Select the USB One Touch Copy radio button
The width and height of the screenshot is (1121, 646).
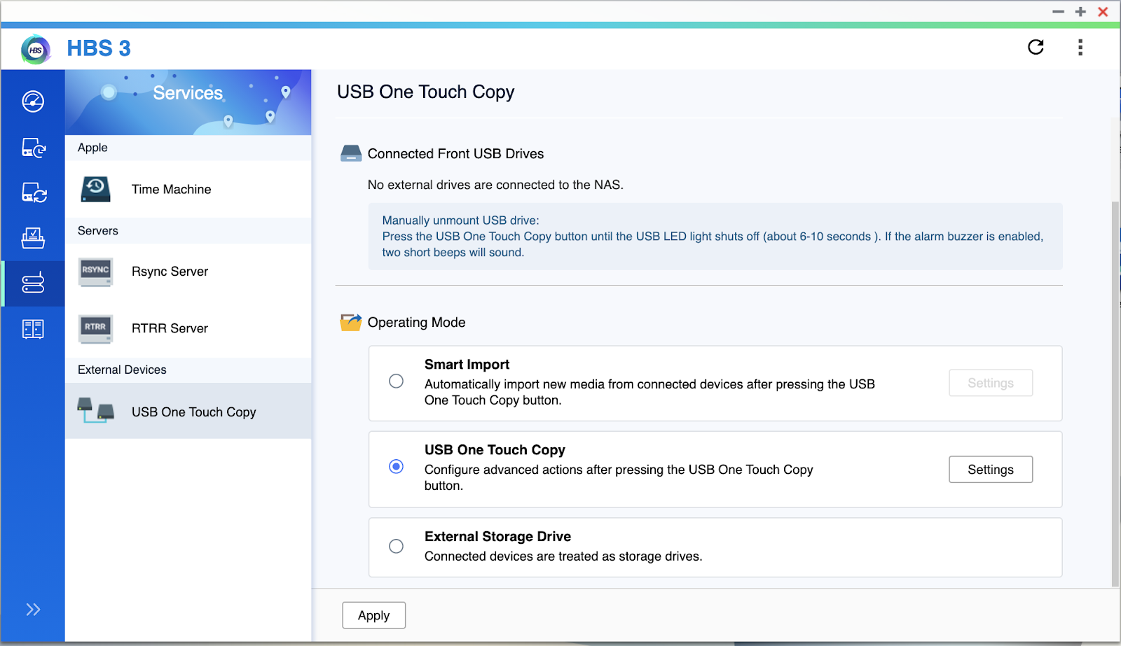396,467
